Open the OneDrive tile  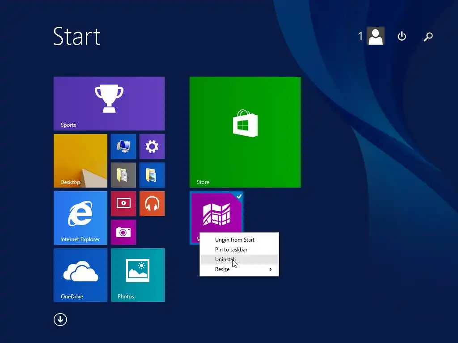tap(81, 275)
